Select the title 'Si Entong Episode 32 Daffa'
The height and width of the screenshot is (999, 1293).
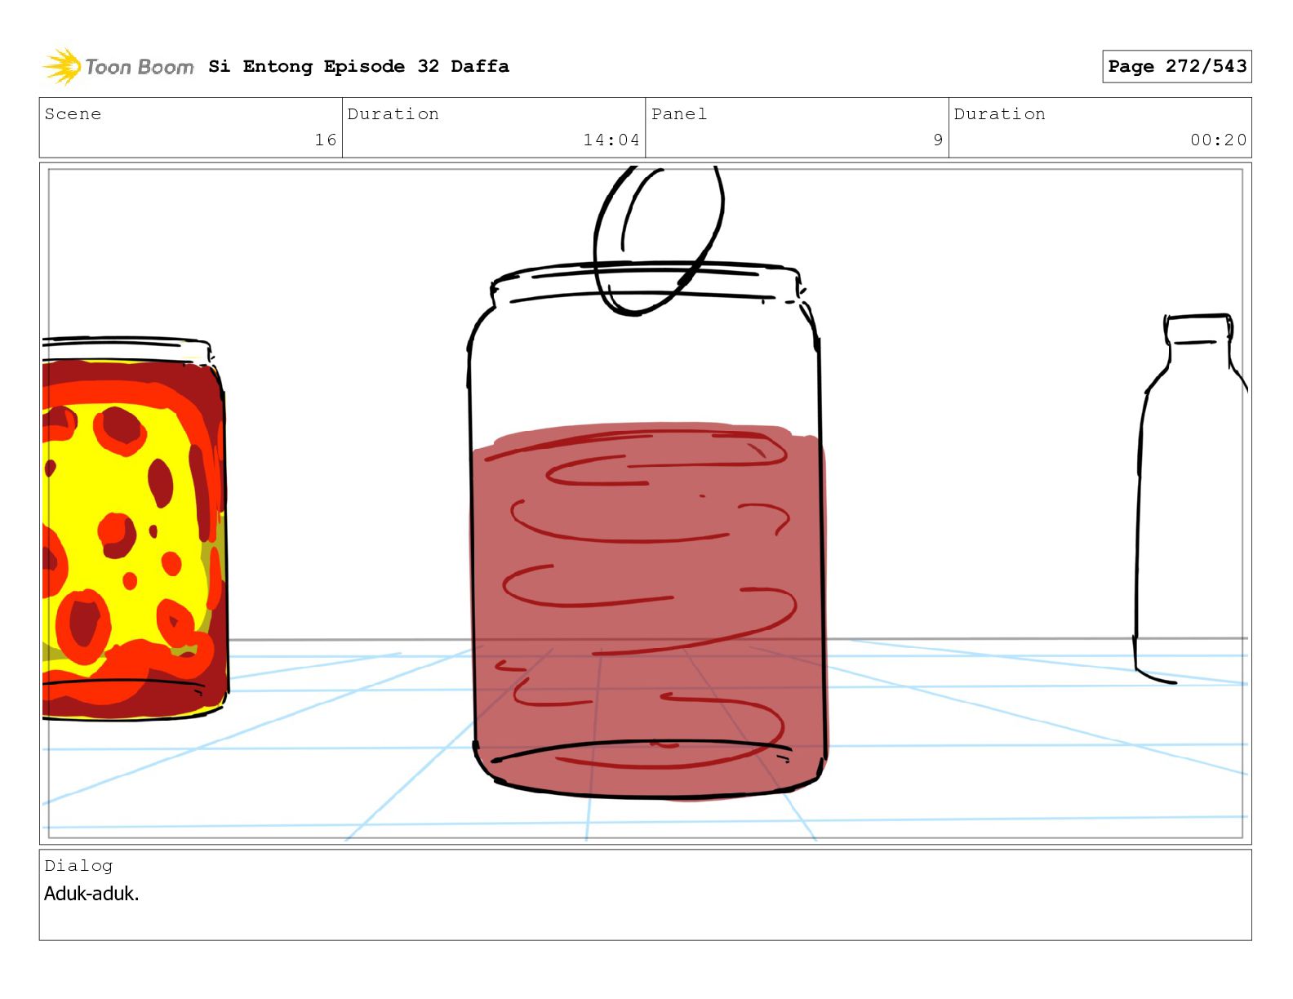pos(358,66)
